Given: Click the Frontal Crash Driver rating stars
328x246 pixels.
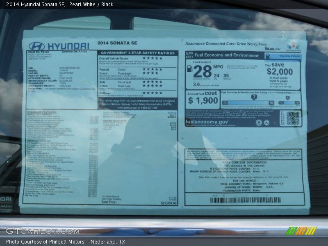Looking at the screenshot, I should pyautogui.click(x=152, y=69).
